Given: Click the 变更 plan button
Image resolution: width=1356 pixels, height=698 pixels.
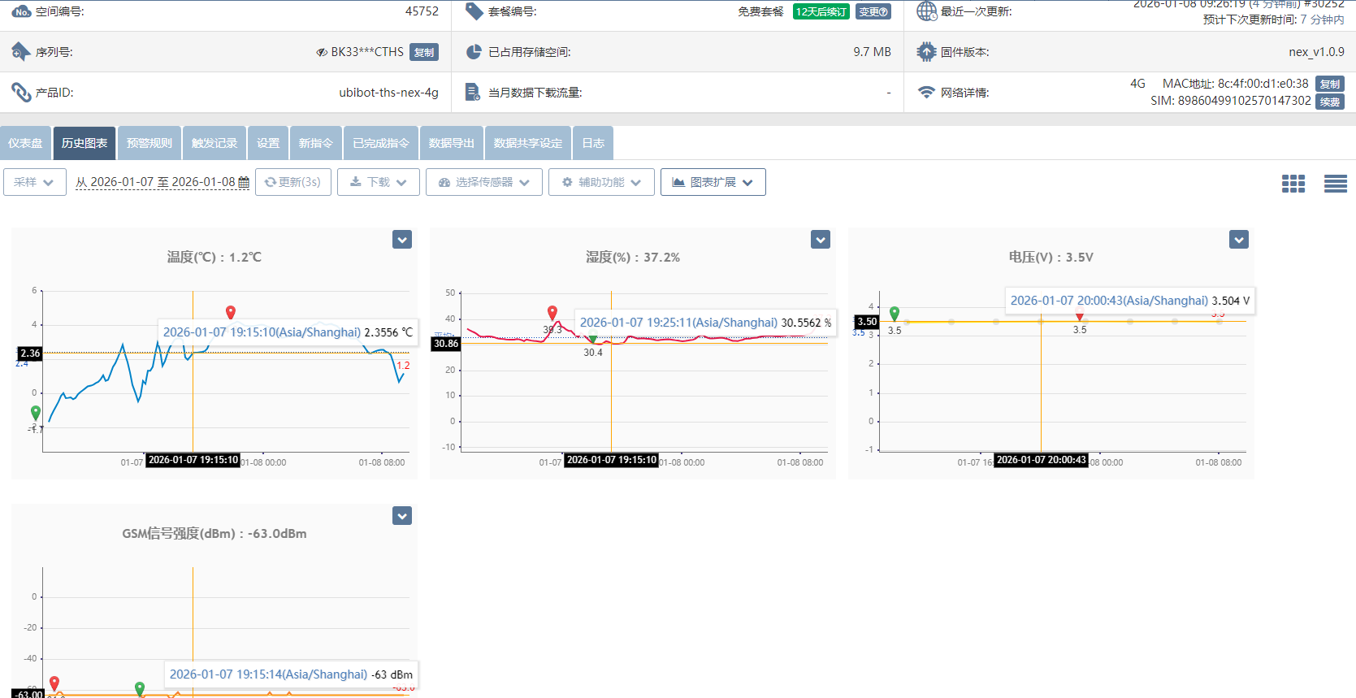Looking at the screenshot, I should pos(873,12).
